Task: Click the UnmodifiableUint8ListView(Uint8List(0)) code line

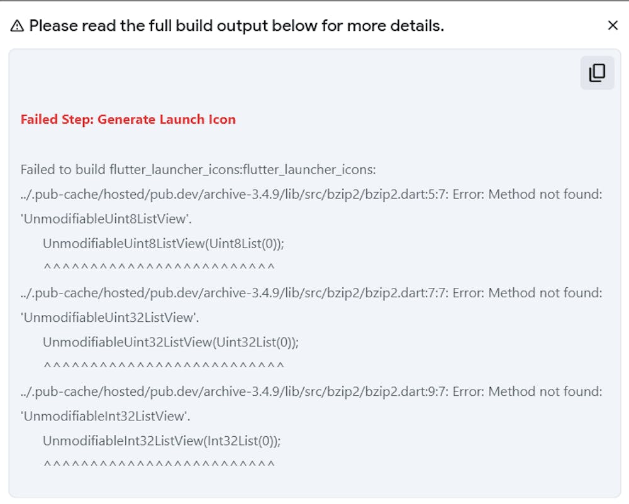Action: [x=159, y=244]
